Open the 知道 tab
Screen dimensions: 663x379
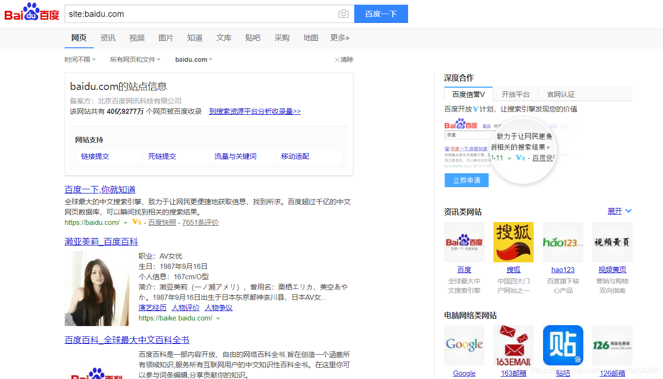(x=195, y=38)
